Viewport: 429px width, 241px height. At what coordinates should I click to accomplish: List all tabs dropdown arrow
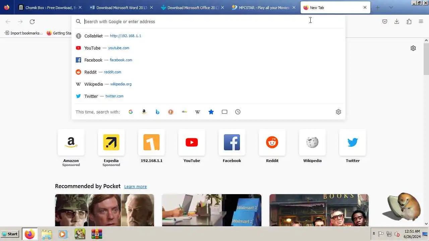(x=391, y=7)
